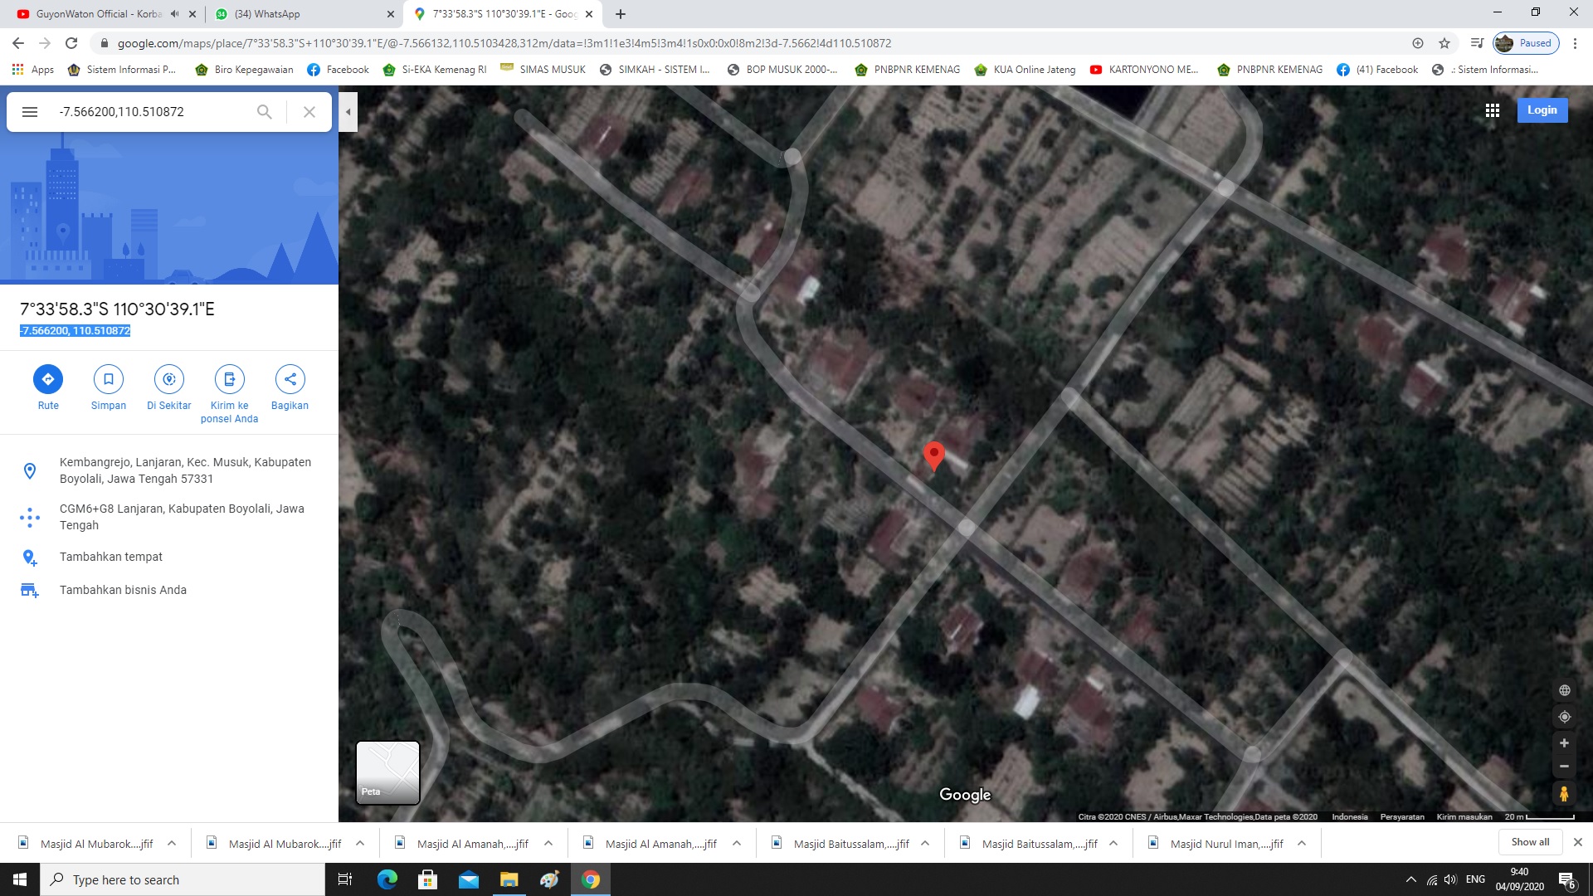Show hidden system tray icons

pyautogui.click(x=1410, y=879)
